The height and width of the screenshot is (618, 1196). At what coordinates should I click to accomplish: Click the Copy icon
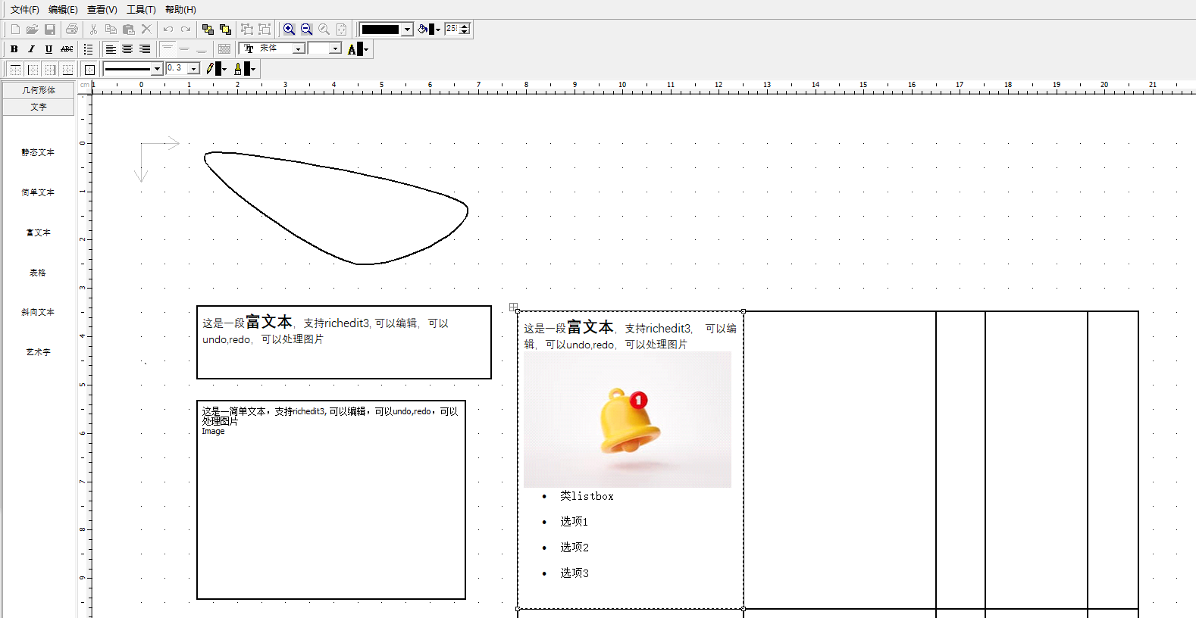[x=111, y=30]
